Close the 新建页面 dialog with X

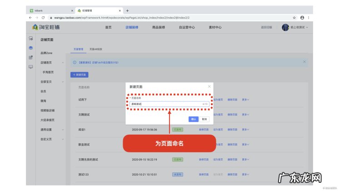point(209,86)
